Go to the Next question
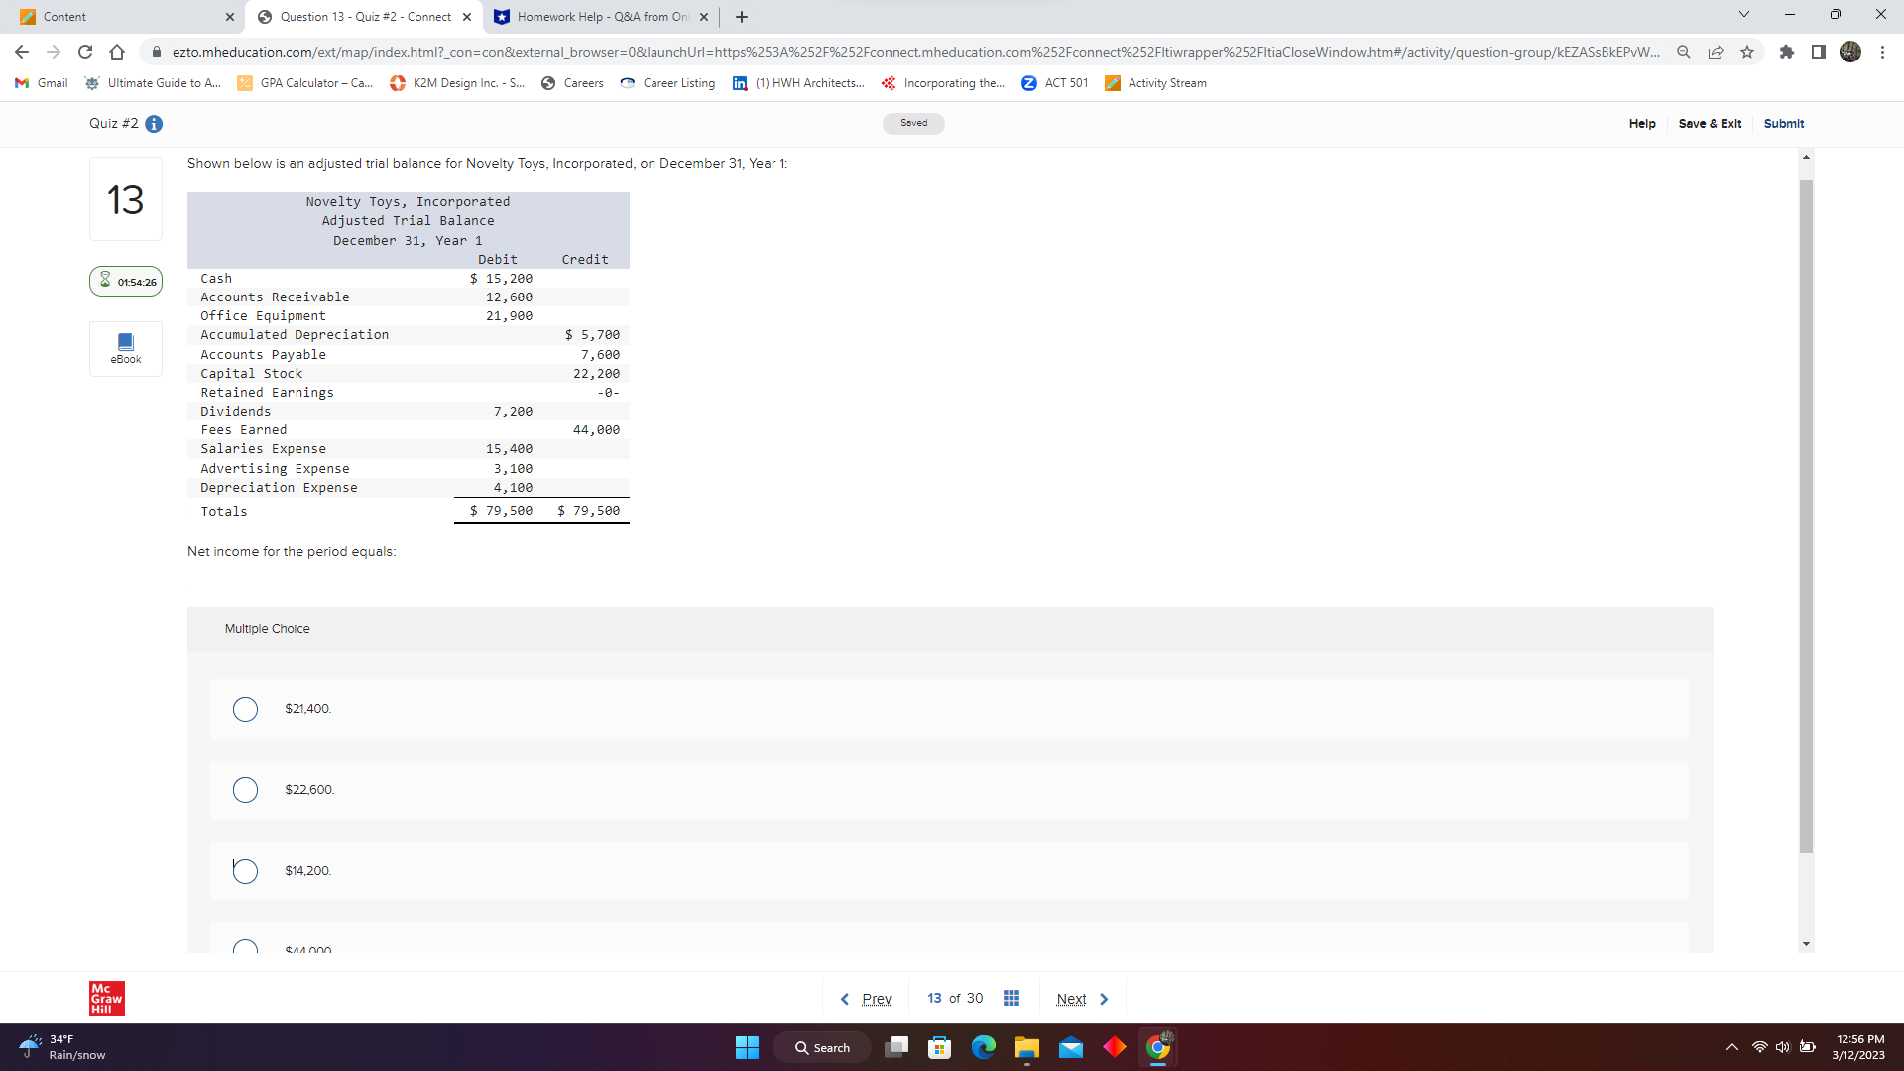 pyautogui.click(x=1081, y=999)
